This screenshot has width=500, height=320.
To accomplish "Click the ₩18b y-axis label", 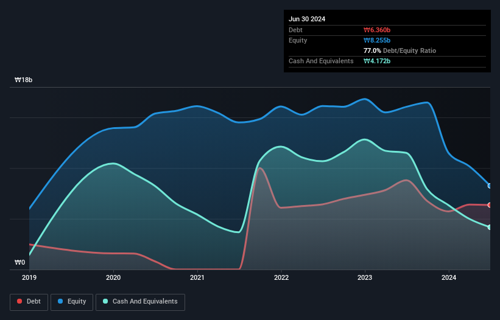I will coord(23,80).
